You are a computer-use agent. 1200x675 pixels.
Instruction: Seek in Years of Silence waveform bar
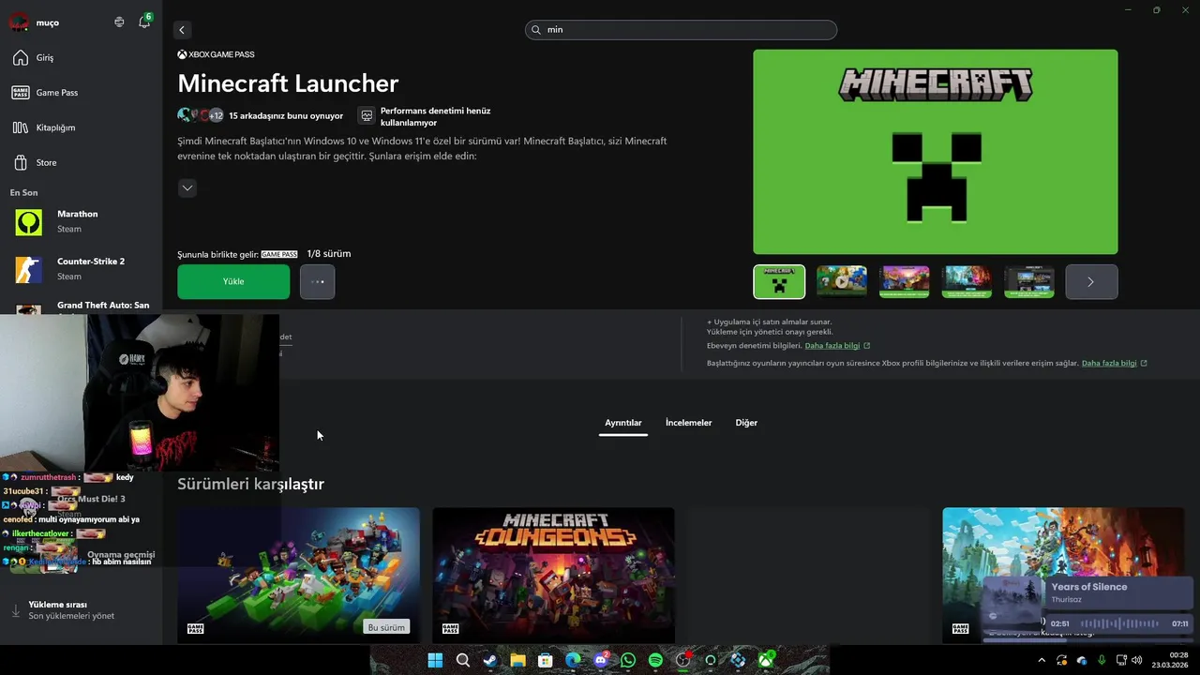[1120, 623]
